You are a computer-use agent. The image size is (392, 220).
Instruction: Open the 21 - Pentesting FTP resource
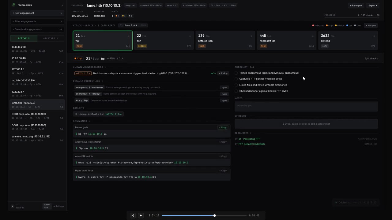(249, 139)
